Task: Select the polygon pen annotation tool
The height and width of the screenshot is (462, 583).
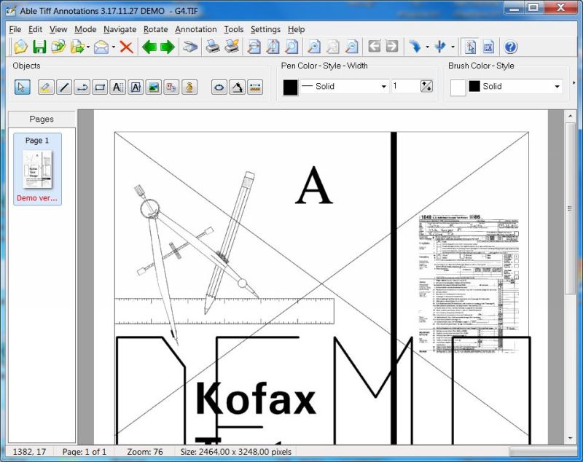Action: (x=237, y=87)
